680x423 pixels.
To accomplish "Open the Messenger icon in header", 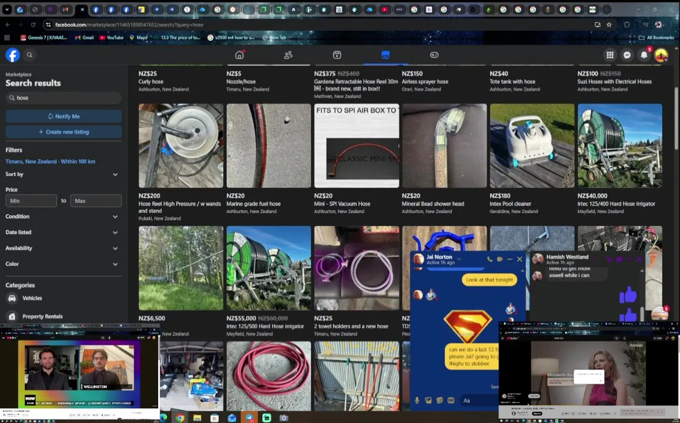I will tap(627, 55).
